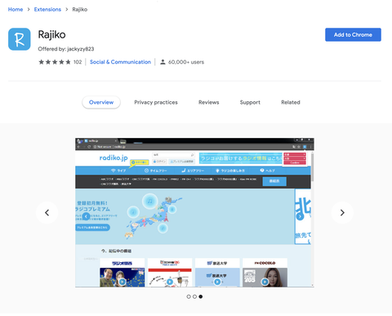Click the Rajiko extension logo icon
This screenshot has width=392, height=316.
coord(20,39)
